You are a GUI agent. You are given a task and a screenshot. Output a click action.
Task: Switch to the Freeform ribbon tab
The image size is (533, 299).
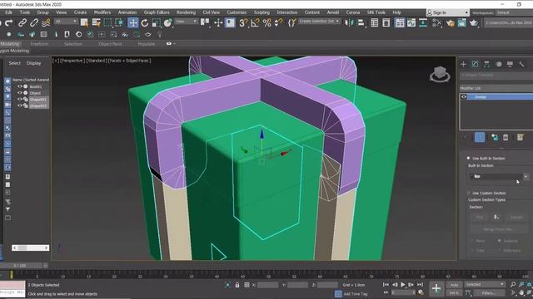39,44
